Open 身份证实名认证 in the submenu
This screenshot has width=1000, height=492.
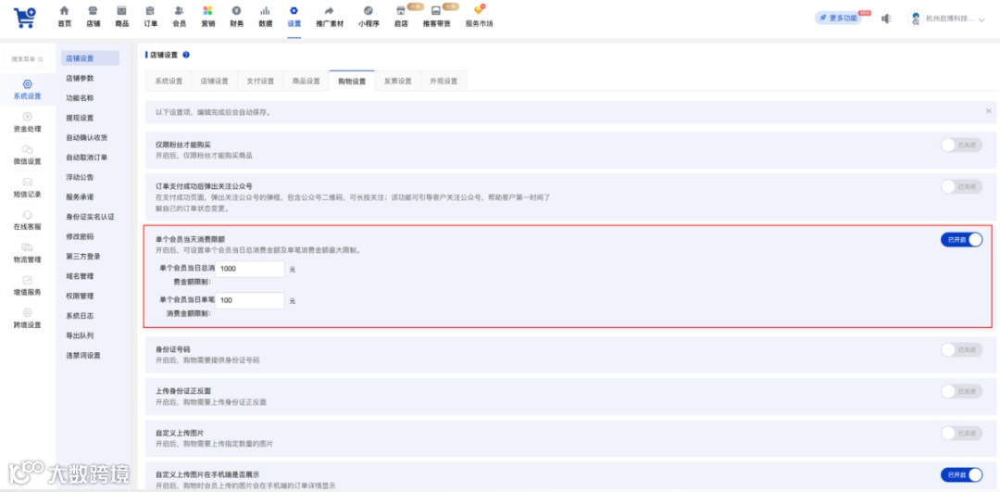click(90, 216)
